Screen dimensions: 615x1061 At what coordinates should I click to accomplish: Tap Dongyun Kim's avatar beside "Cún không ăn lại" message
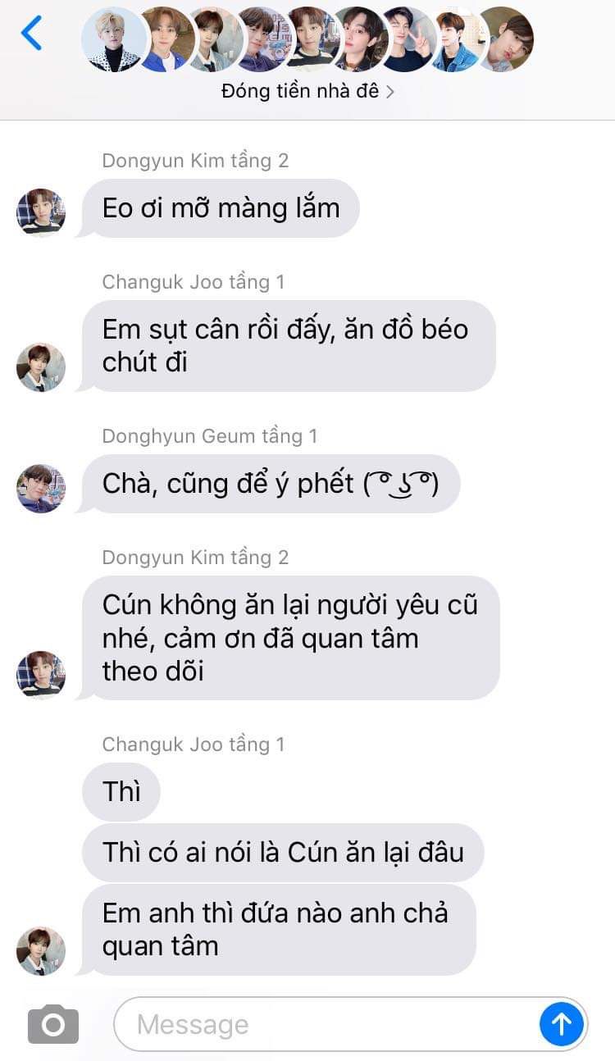point(41,675)
